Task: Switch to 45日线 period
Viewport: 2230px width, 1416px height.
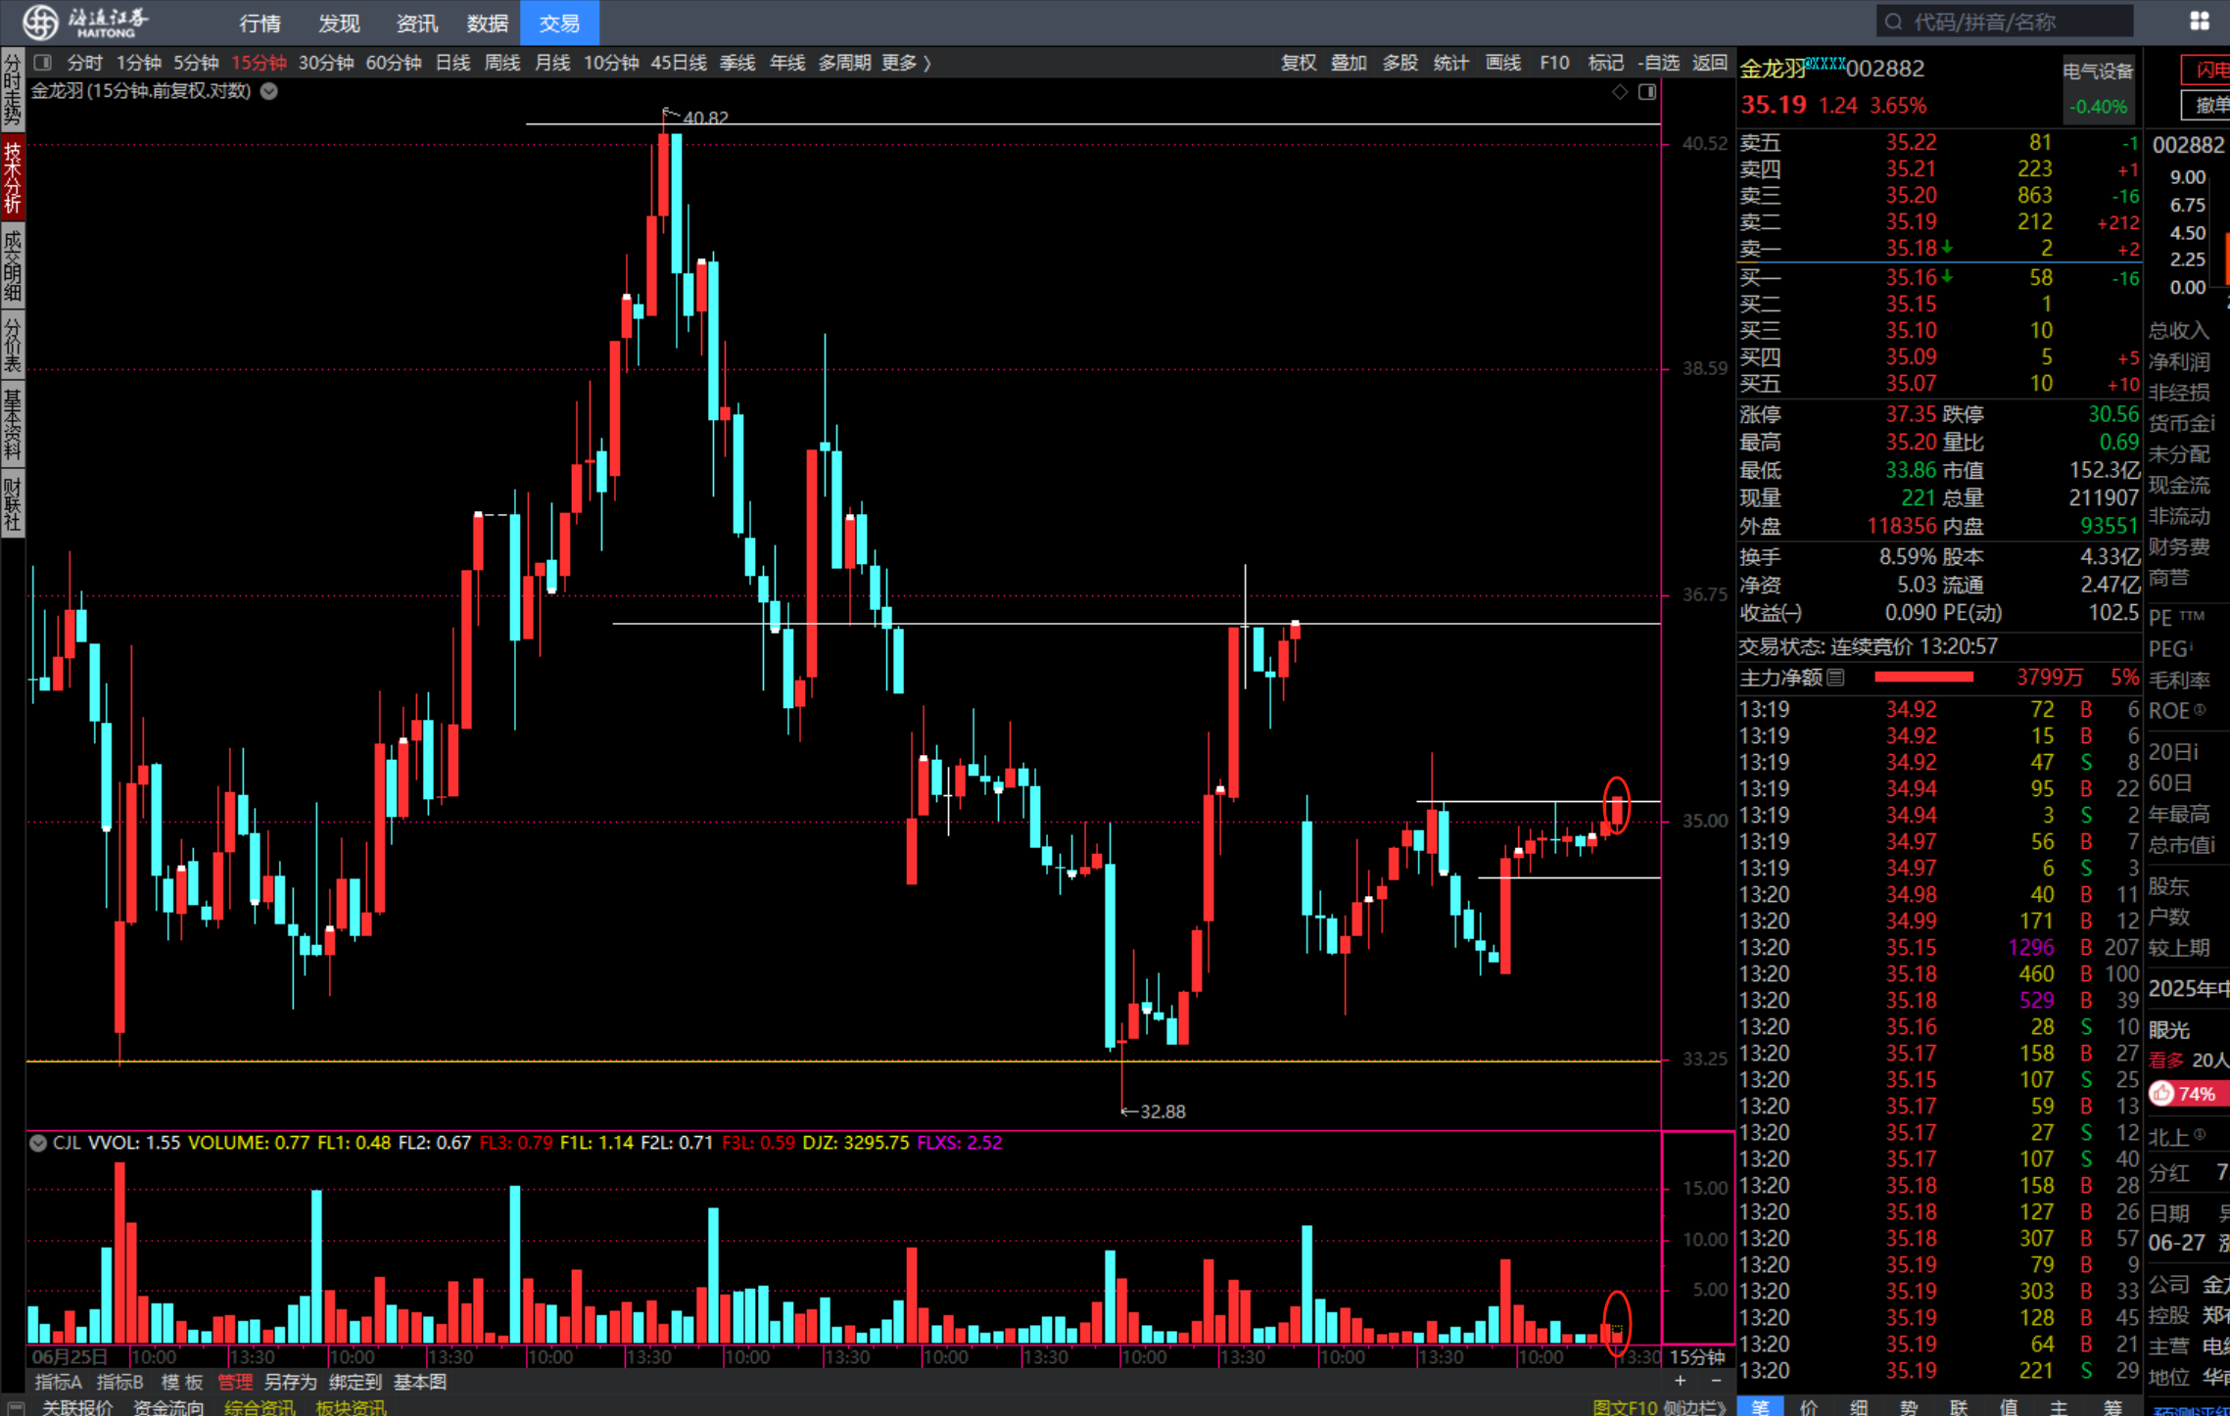Action: (678, 63)
